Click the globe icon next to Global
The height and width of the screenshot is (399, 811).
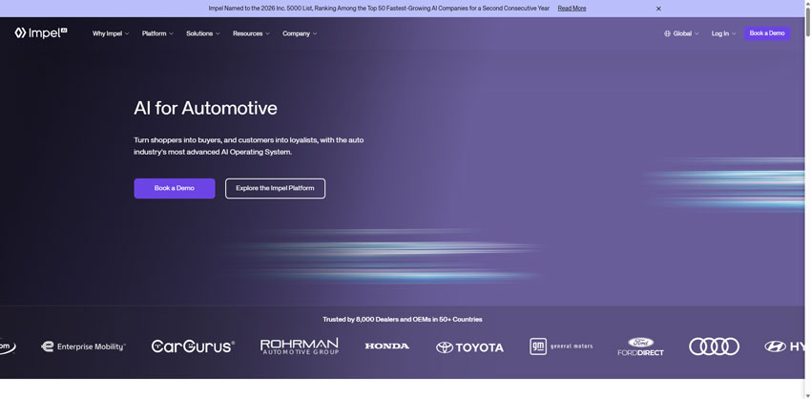click(x=667, y=33)
